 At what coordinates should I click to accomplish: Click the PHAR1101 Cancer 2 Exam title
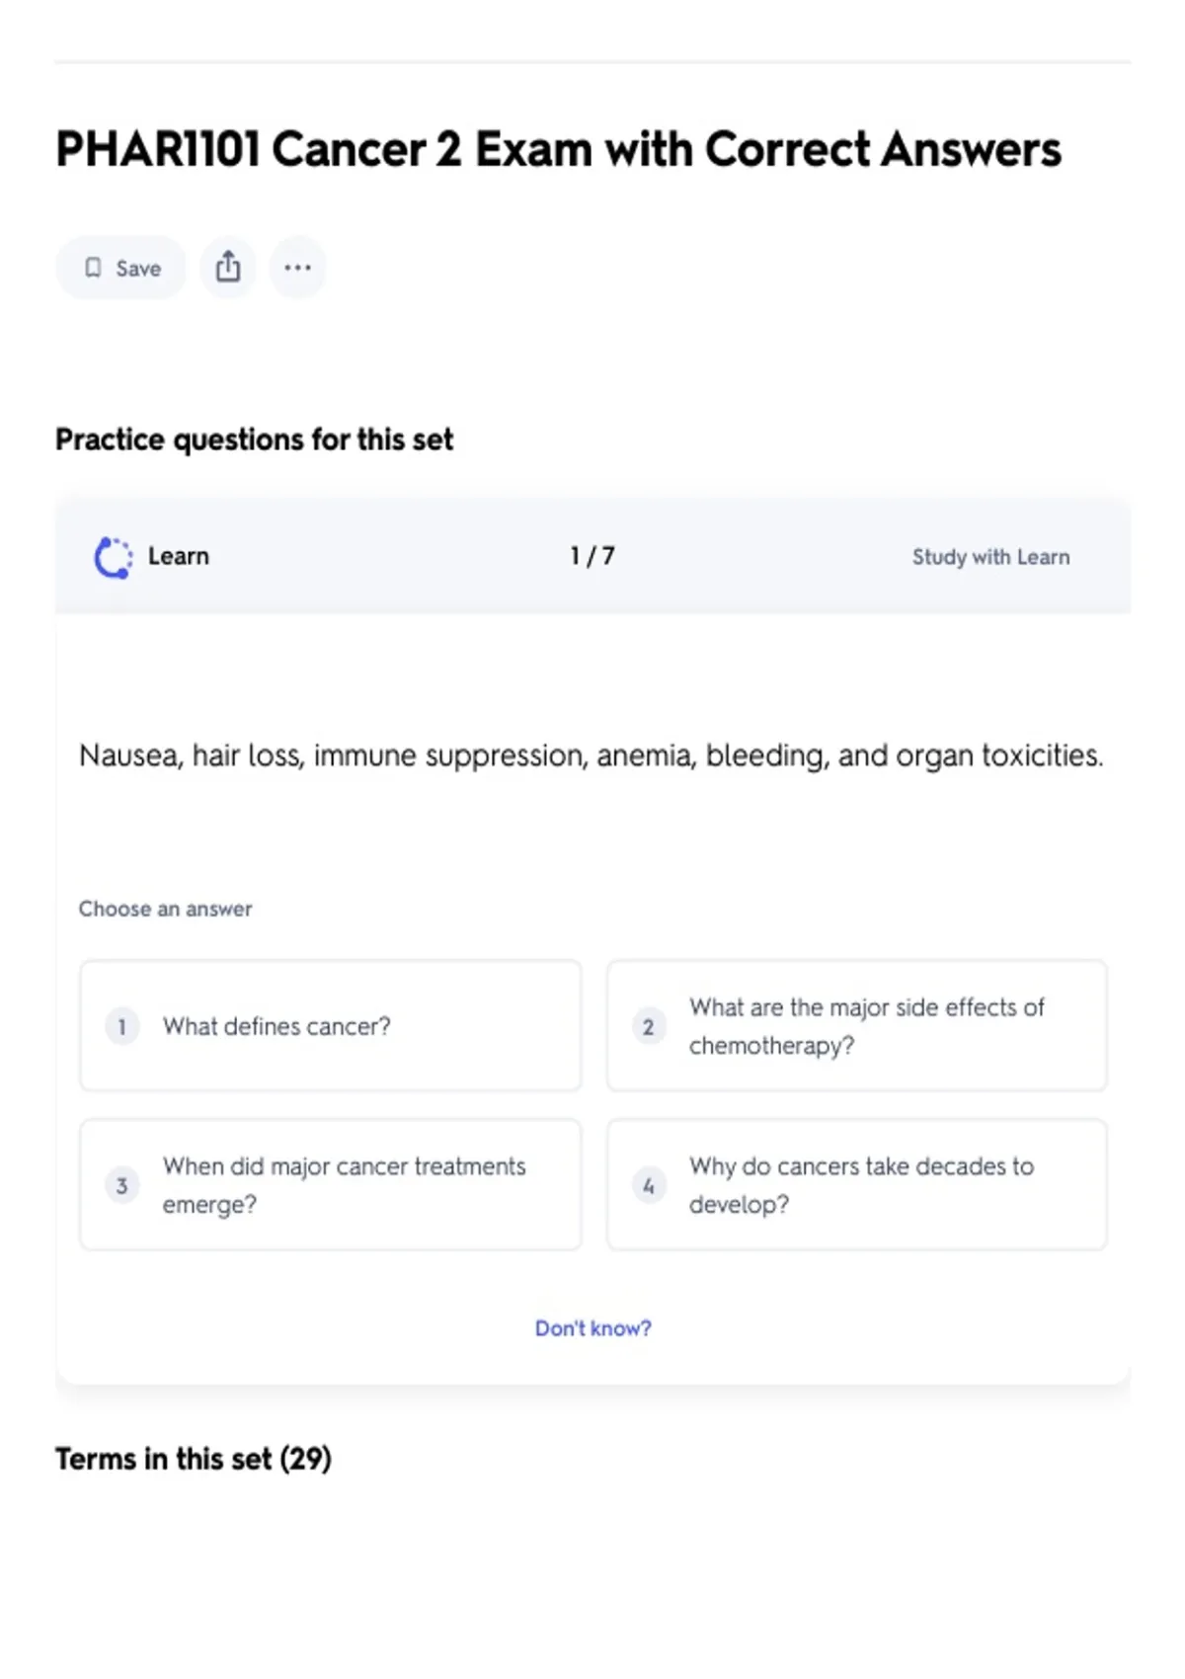pos(559,149)
